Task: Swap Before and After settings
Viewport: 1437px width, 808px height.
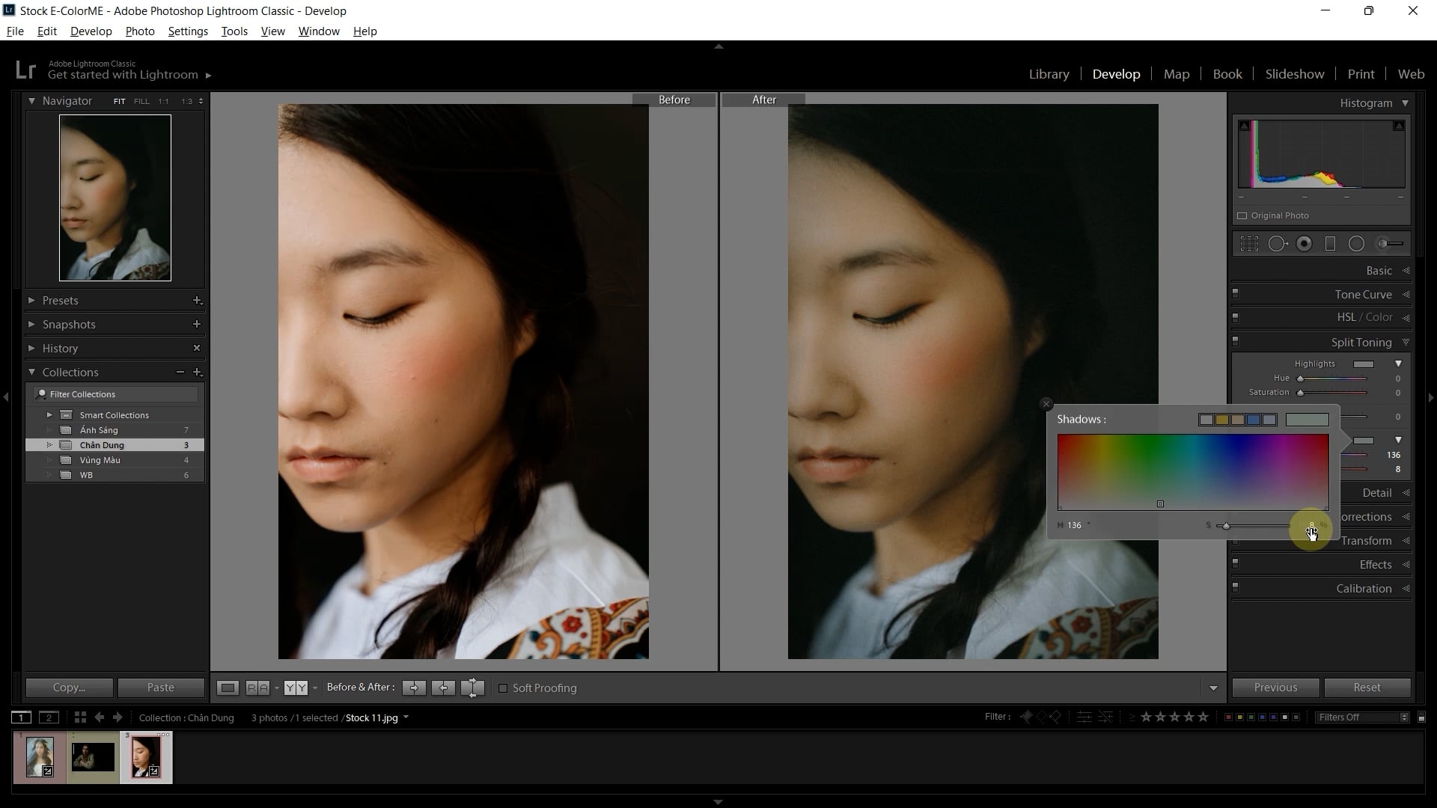Action: pyautogui.click(x=472, y=688)
